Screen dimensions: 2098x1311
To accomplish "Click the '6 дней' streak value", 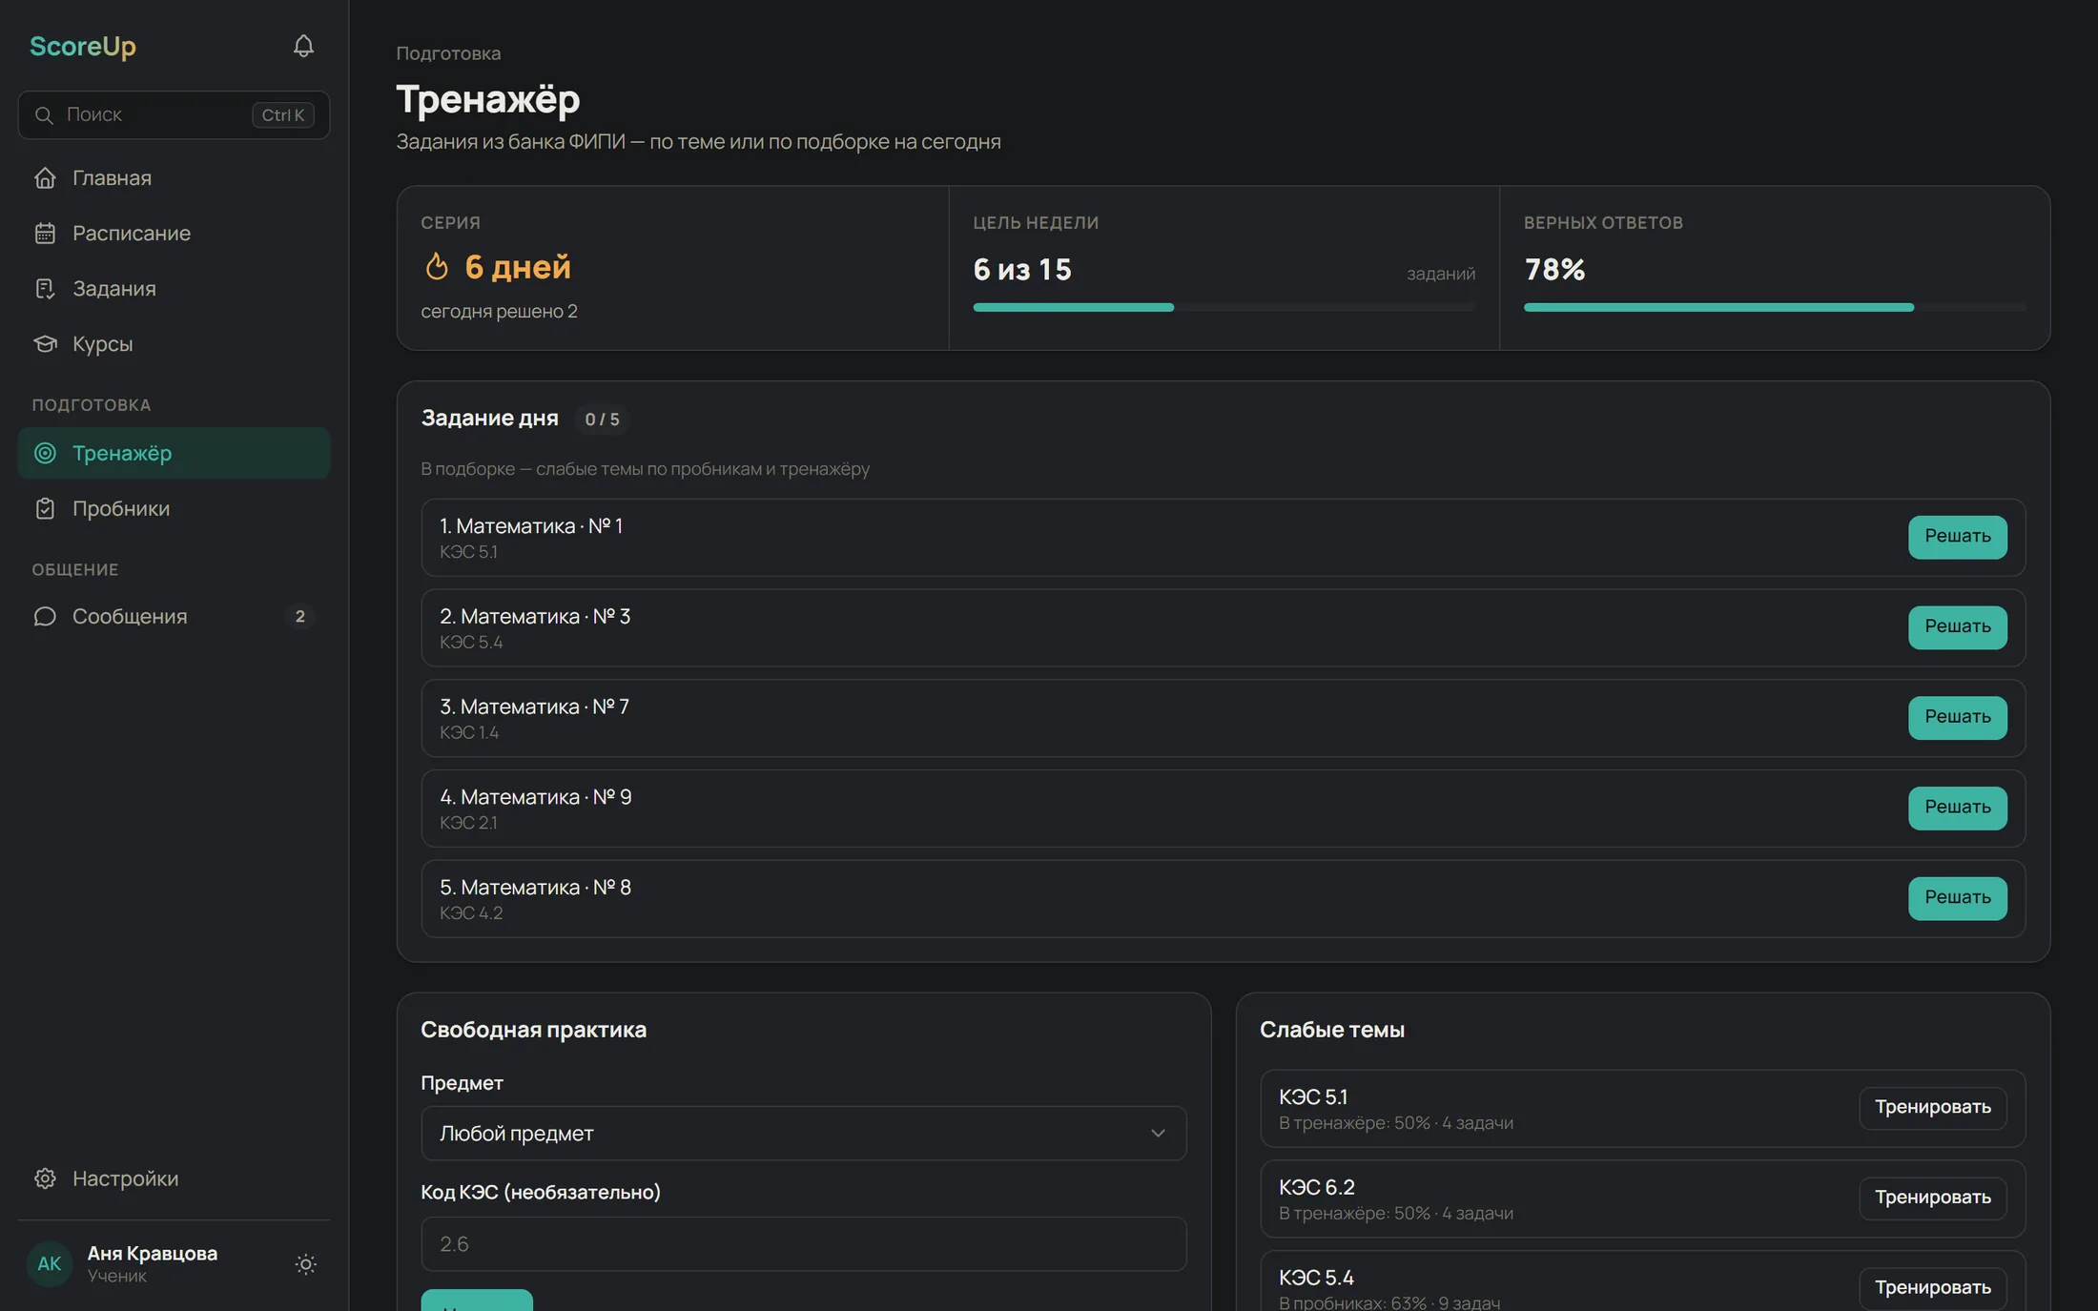I will (518, 267).
